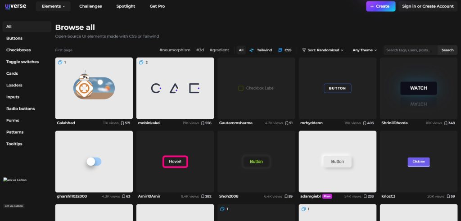Image resolution: width=461 pixels, height=221 pixels.
Task: Click the neumorphic Button by adamgiebl
Action: (338, 162)
